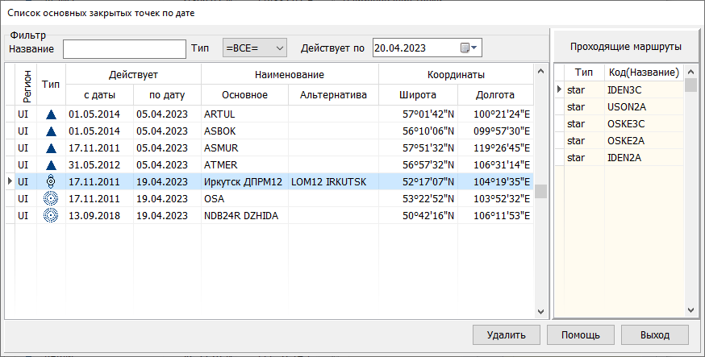705x357 pixels.
Task: Click the Название filter text field
Action: (x=124, y=48)
